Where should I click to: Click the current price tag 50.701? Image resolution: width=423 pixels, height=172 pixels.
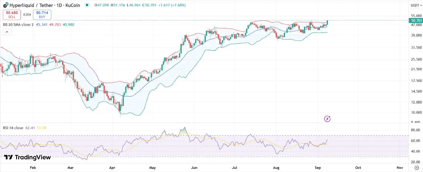(416, 21)
